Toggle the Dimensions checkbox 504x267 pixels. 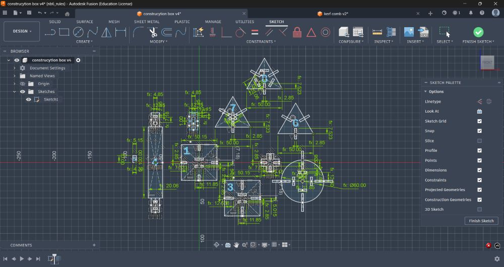tap(479, 170)
